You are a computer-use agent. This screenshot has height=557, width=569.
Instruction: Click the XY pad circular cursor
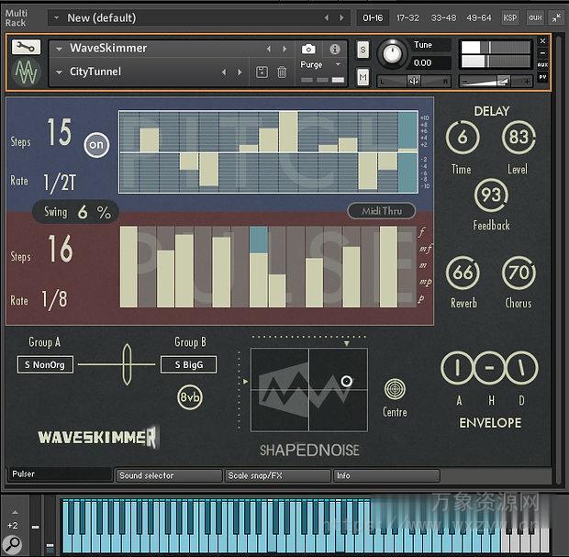click(347, 381)
